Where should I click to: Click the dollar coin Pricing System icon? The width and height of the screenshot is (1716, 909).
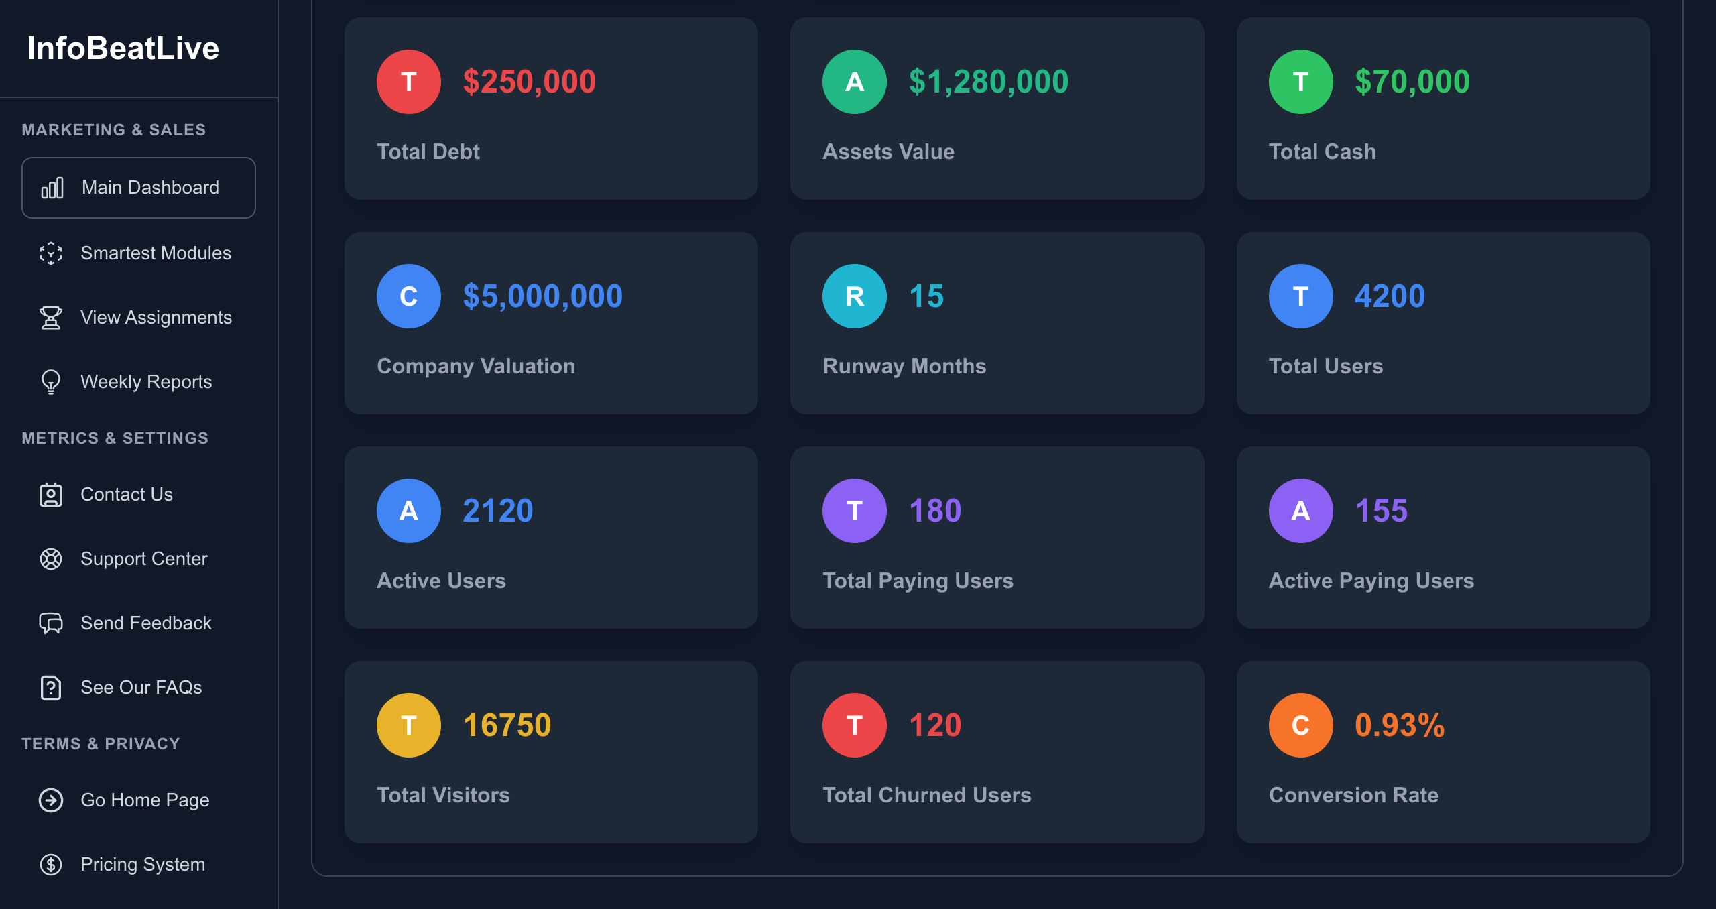51,865
